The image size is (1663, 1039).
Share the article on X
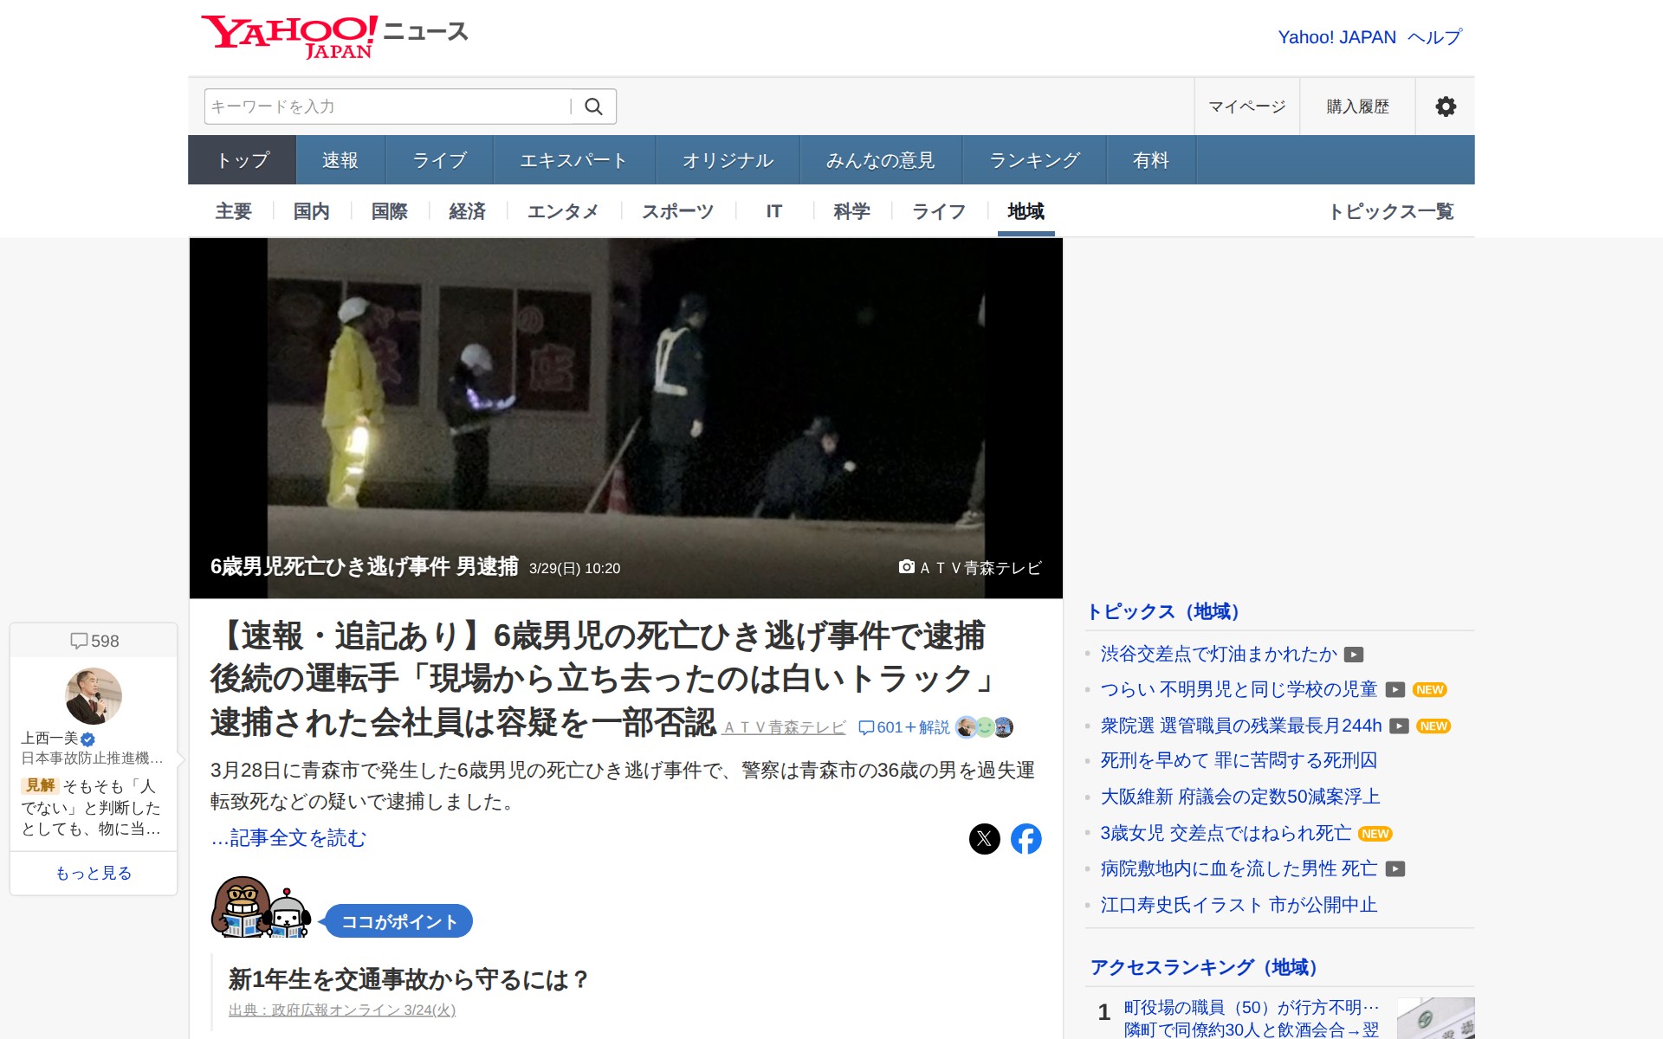point(984,838)
